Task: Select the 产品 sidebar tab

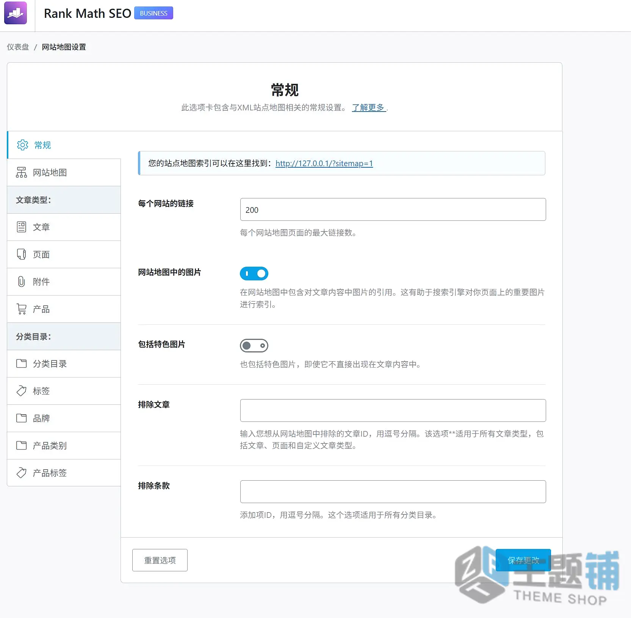Action: pos(64,309)
